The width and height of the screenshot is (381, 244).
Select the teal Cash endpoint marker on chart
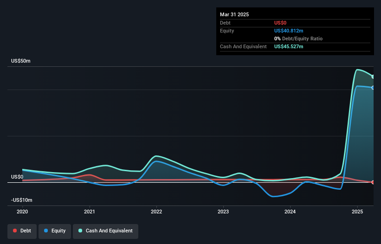coord(373,77)
